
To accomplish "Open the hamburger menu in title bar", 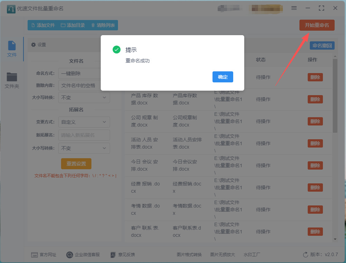I will 294,8.
